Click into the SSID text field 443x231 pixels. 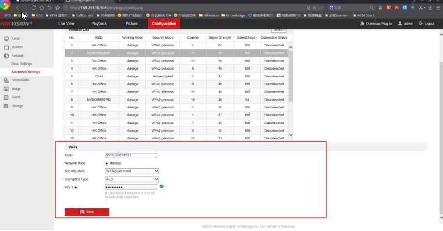tap(131, 155)
